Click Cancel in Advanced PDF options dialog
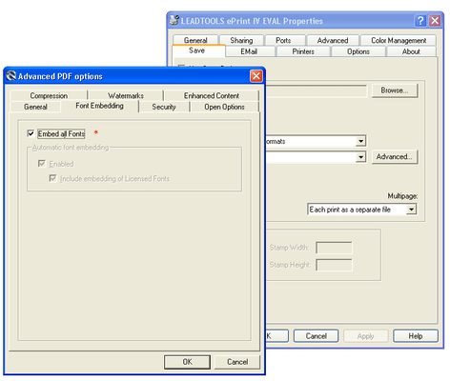Viewport: 450px width, 381px height. [237, 362]
